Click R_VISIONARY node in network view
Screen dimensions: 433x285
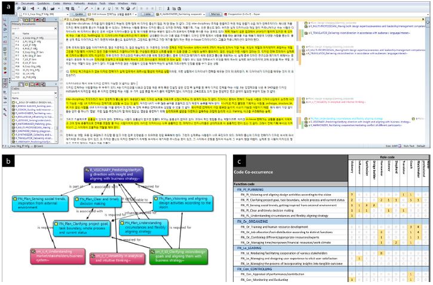point(113,174)
